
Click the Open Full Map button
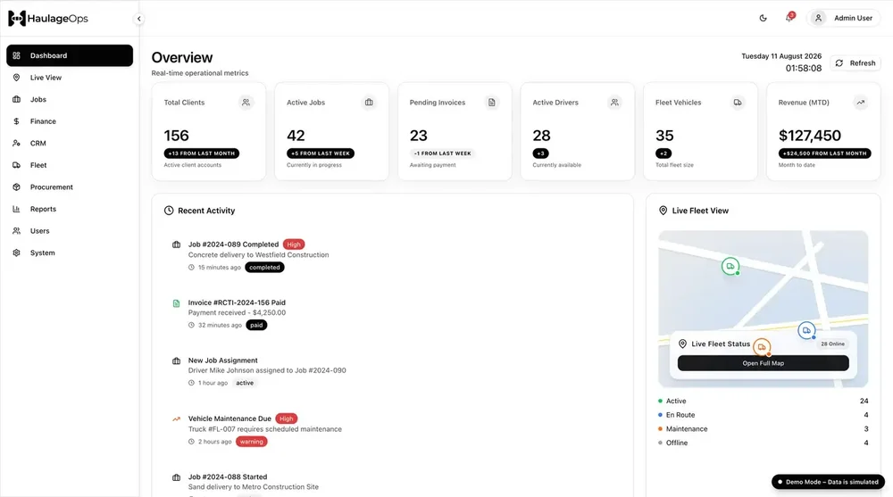pyautogui.click(x=764, y=363)
